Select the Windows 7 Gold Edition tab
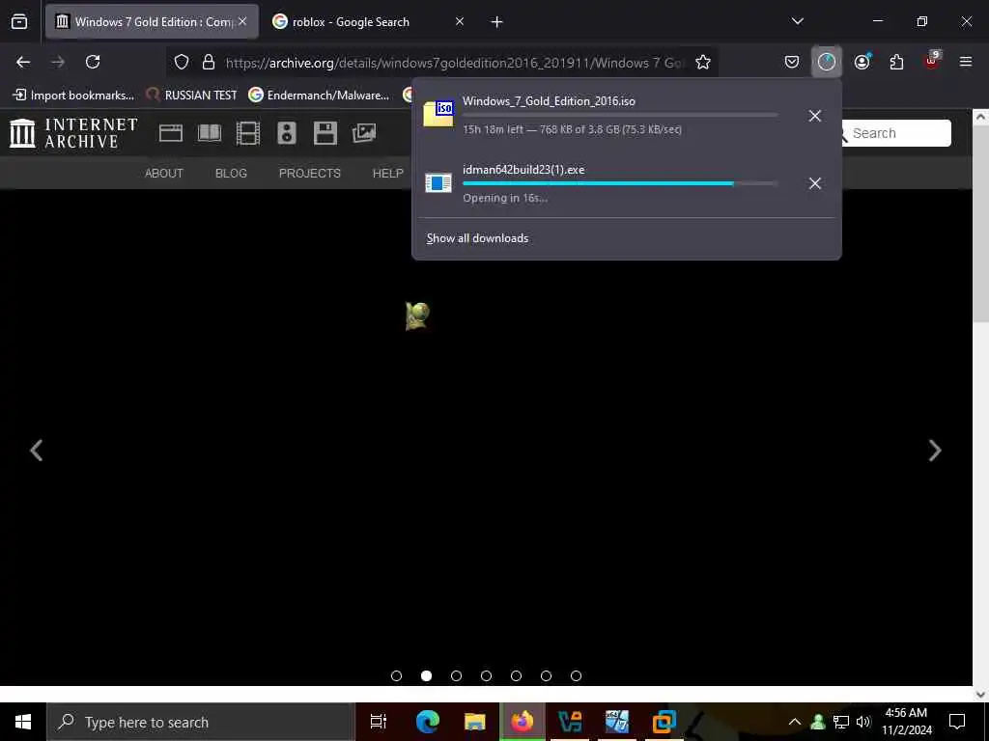The height and width of the screenshot is (741, 989). point(152,22)
